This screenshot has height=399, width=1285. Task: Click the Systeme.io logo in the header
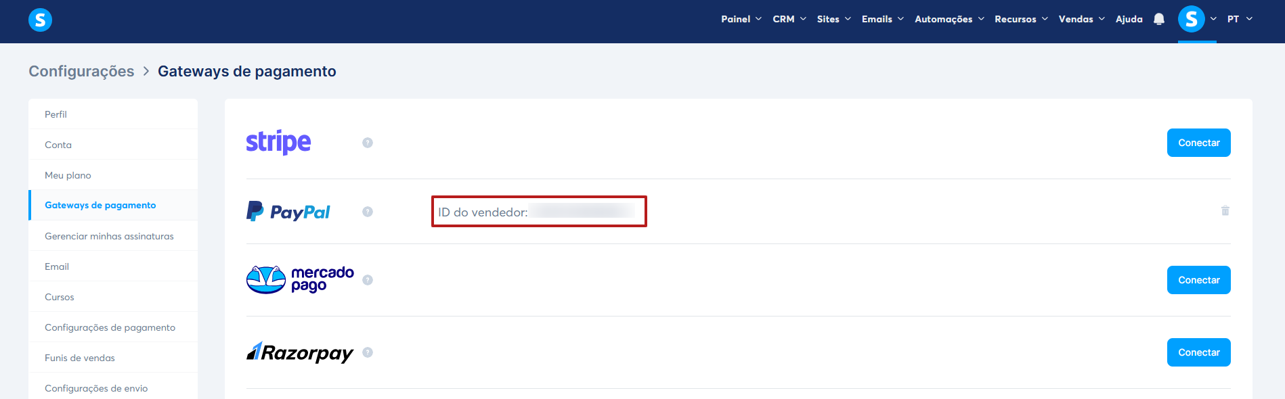(x=40, y=20)
